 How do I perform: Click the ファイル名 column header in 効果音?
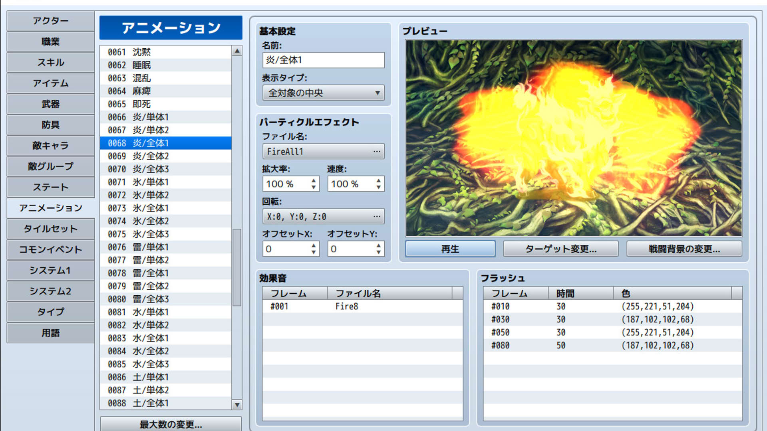(x=389, y=293)
